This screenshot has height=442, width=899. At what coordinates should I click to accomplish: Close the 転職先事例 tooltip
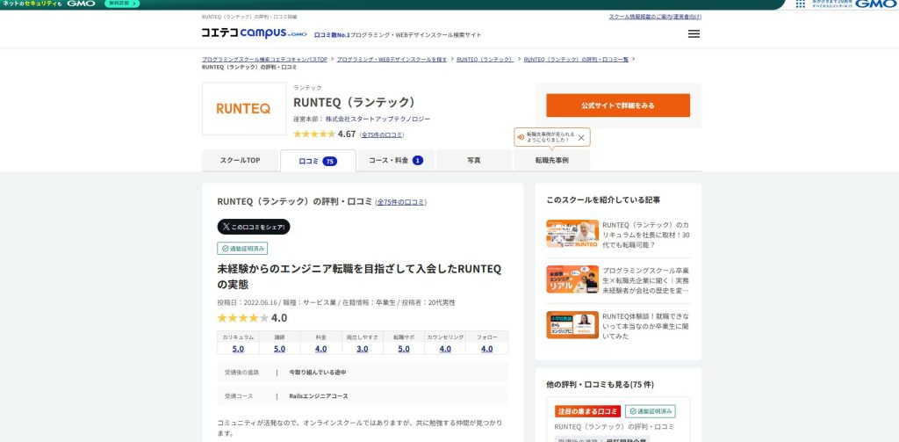click(581, 137)
